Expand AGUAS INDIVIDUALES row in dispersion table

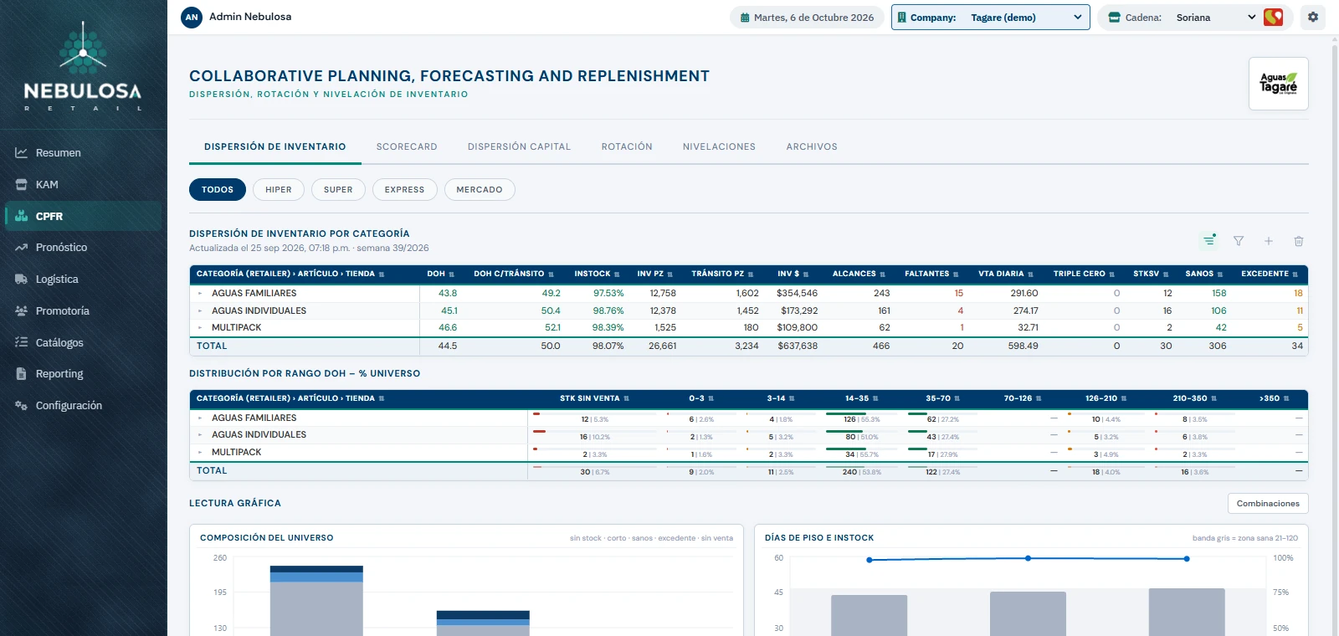click(200, 311)
